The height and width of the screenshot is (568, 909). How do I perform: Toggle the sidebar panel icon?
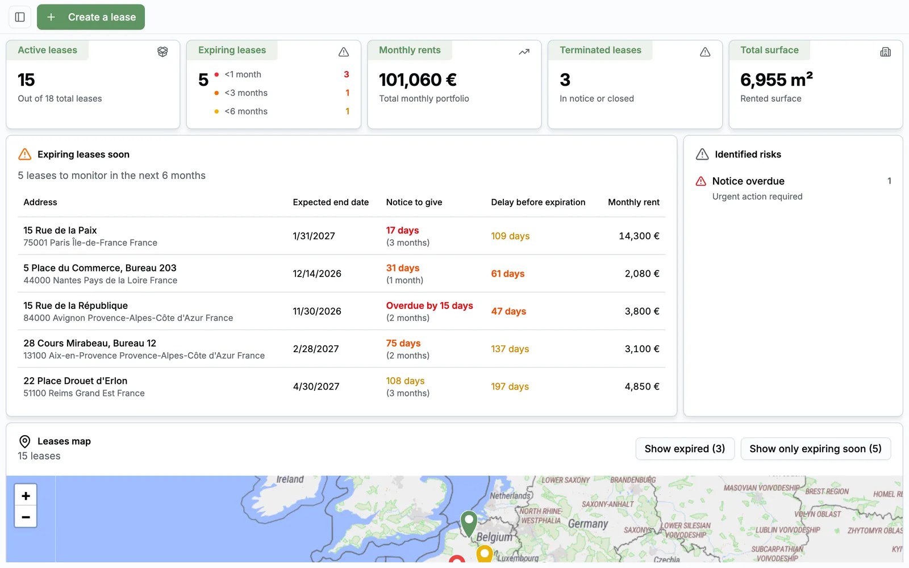click(x=20, y=17)
